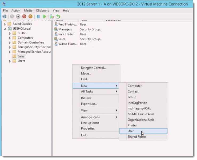Click the Ctrl+Alt+Delete toolbar icon
The width and height of the screenshot is (197, 160).
[x=5, y=17]
